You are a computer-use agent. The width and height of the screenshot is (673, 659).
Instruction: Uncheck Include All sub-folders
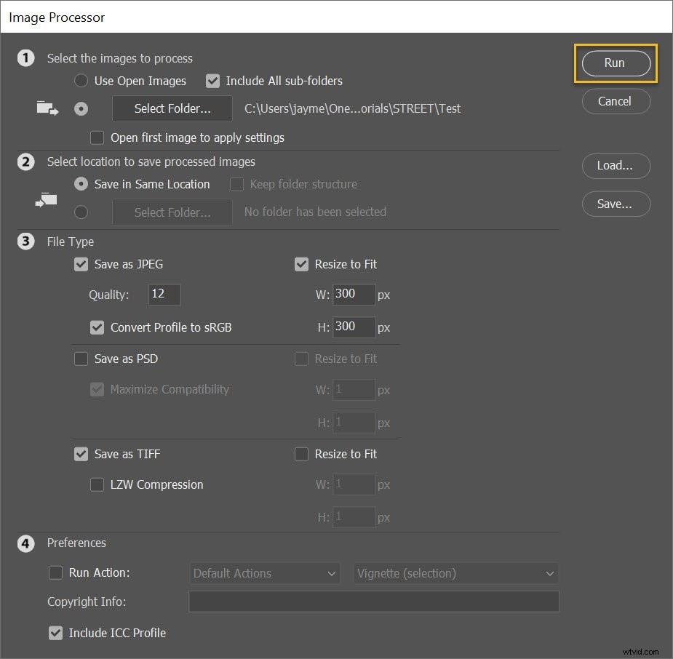(x=212, y=81)
